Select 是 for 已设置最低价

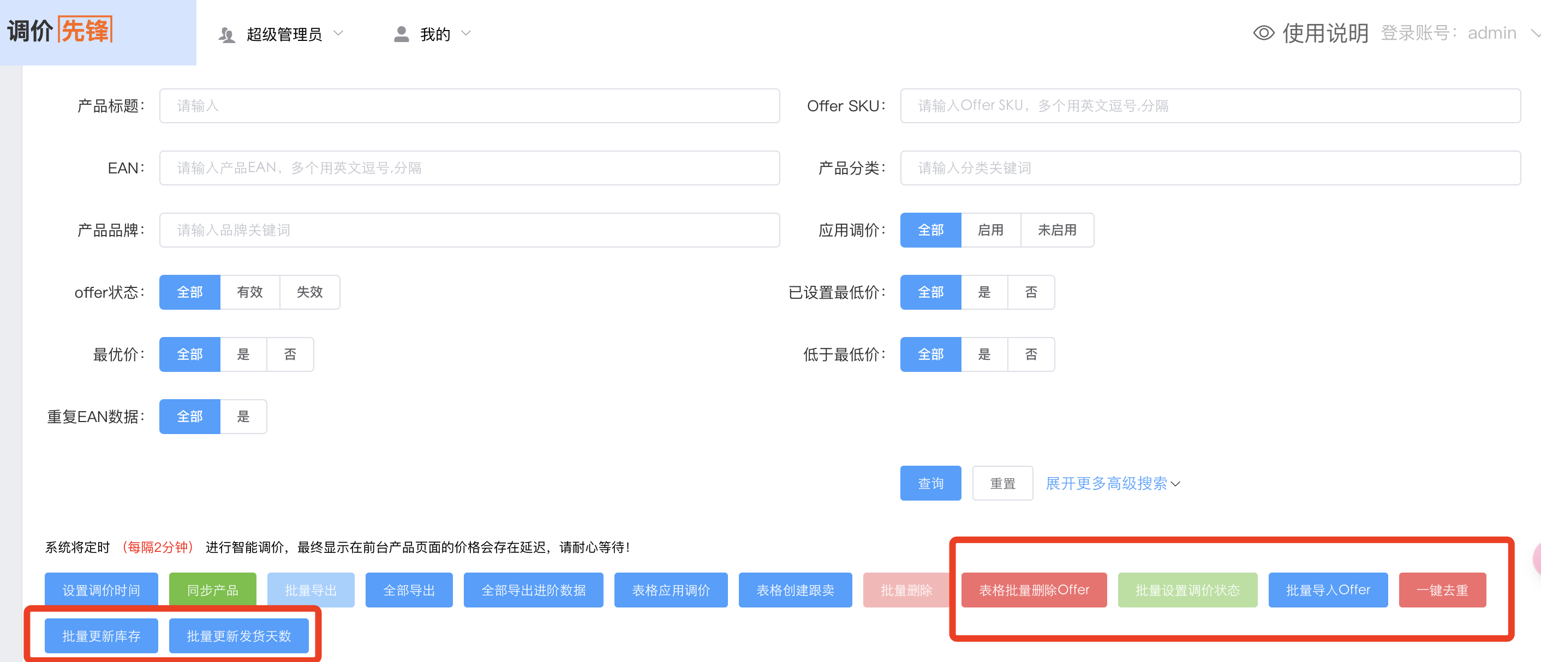click(984, 292)
